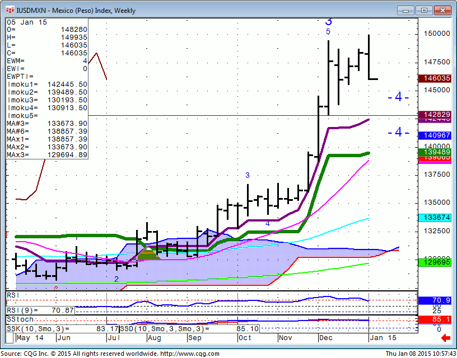Image resolution: width=457 pixels, height=358 pixels.
Task: Click the RSI(9)= 70.87 readout
Action: (x=40, y=310)
